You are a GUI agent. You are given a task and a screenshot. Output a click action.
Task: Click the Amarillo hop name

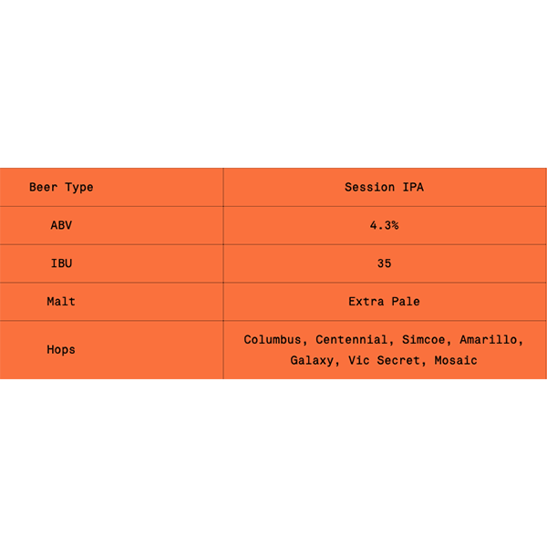pos(488,339)
